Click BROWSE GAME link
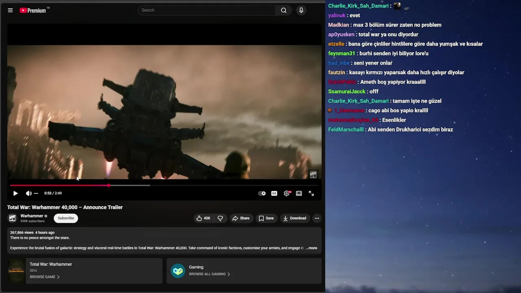This screenshot has height=293, width=521. click(44, 277)
